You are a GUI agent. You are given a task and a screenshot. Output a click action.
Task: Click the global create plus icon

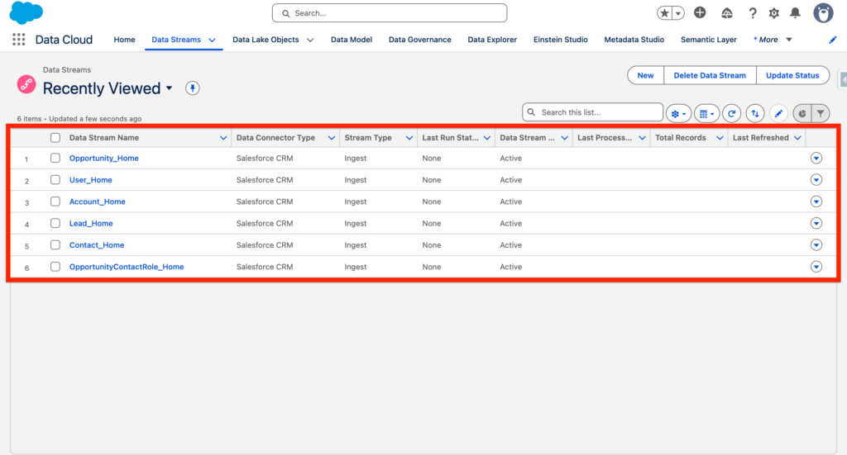click(x=700, y=13)
